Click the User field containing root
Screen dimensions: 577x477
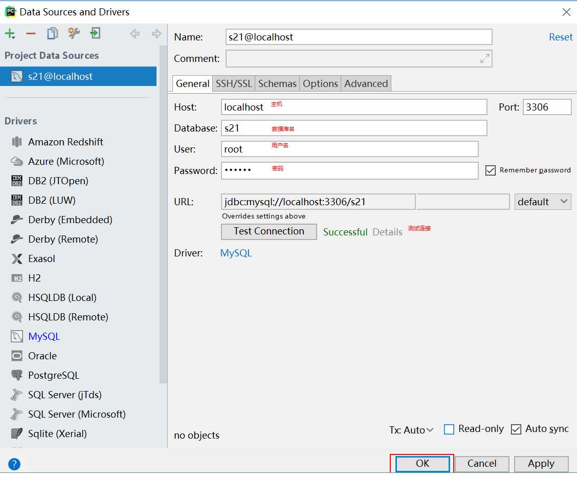tap(349, 149)
